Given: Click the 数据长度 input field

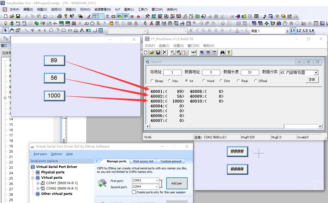Looking at the screenshot, I should [x=250, y=72].
